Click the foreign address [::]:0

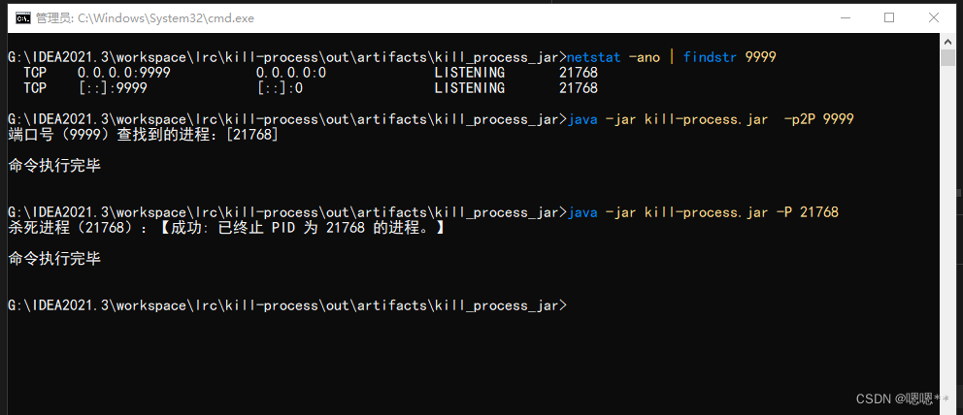pyautogui.click(x=280, y=88)
